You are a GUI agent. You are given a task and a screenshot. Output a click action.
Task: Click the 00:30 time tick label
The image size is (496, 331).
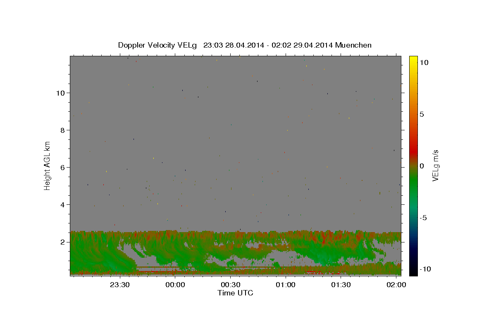pyautogui.click(x=230, y=285)
